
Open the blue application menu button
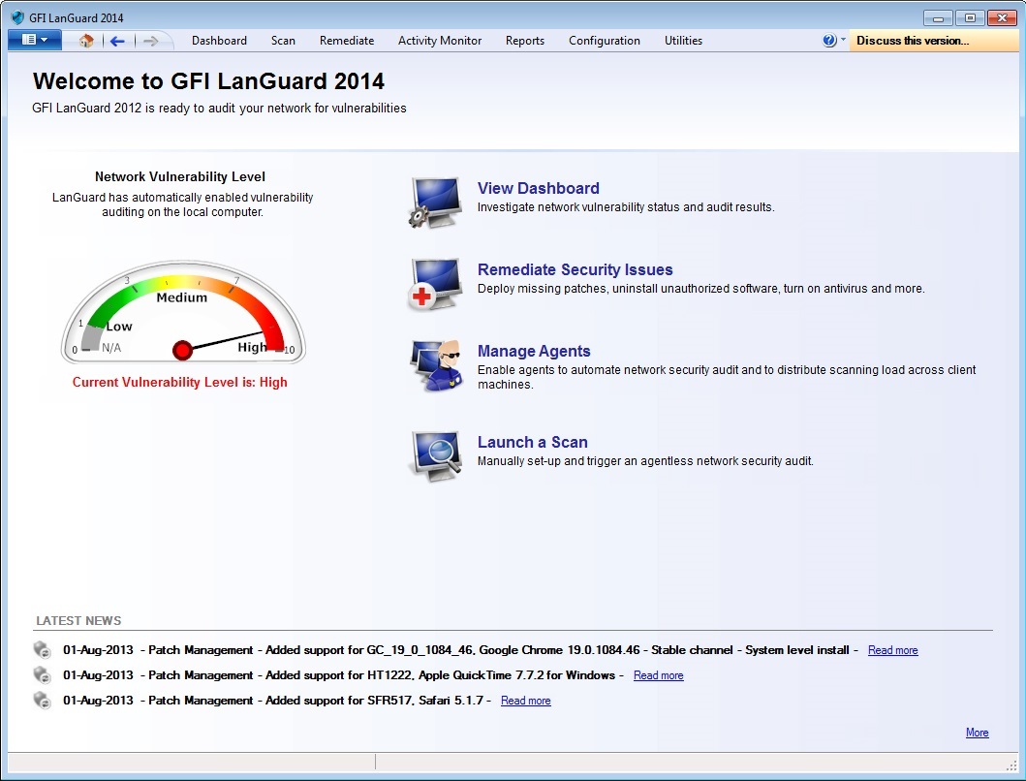pos(35,40)
